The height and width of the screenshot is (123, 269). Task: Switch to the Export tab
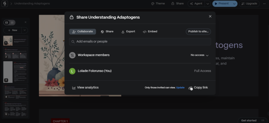point(128,31)
